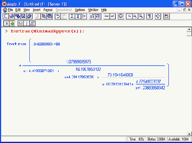Viewport: 192px width, 143px height.
Task: Open the Insert menu
Action: click(37, 10)
